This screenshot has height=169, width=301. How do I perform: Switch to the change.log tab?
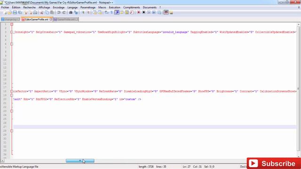pyautogui.click(x=10, y=19)
